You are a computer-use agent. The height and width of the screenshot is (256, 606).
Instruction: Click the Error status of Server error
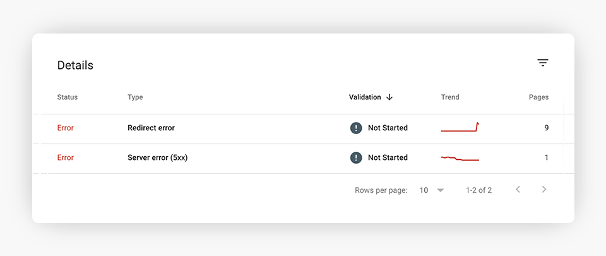pyautogui.click(x=66, y=157)
